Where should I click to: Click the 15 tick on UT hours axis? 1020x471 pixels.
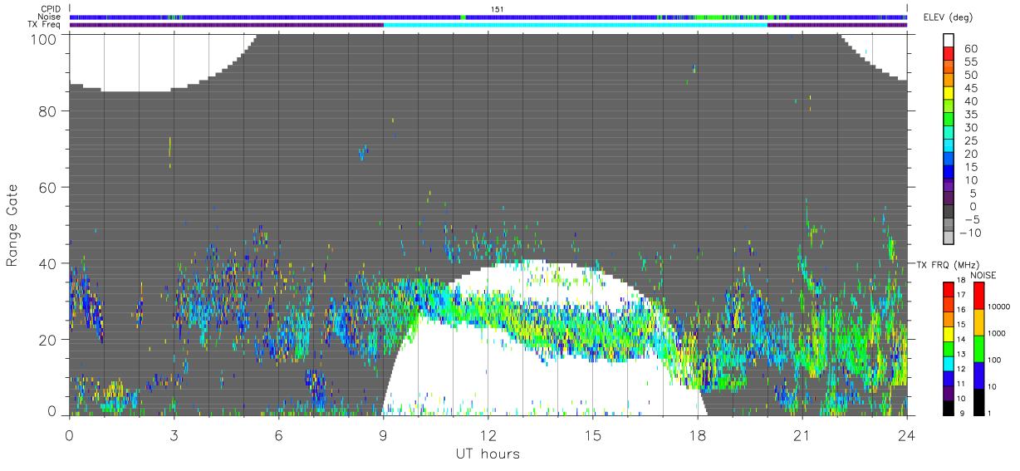coord(593,435)
